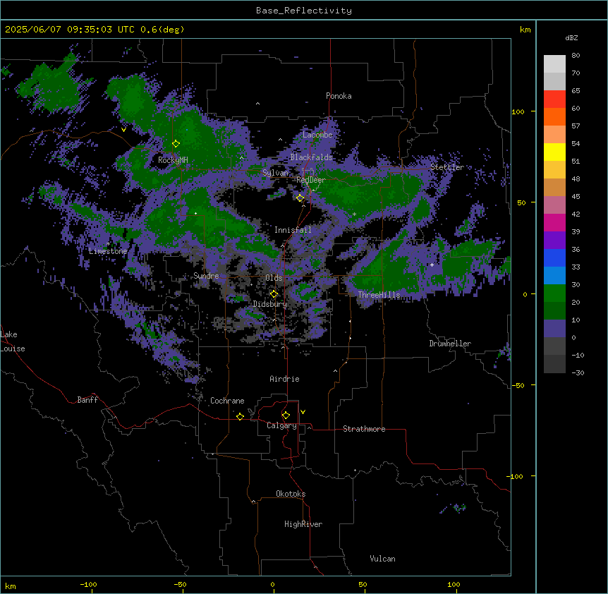
Task: Select the Lacombe label
Action: (317, 135)
